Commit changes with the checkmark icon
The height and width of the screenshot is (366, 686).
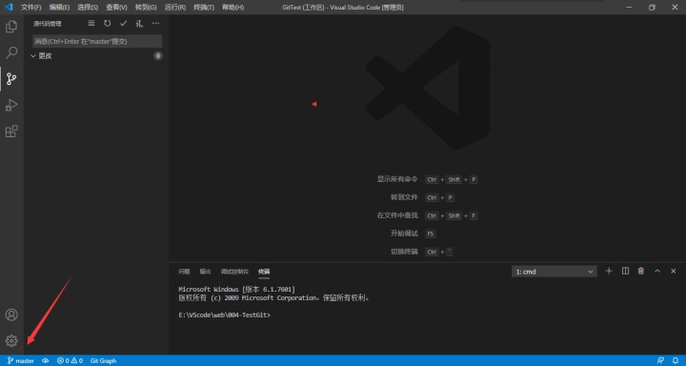[x=123, y=24]
